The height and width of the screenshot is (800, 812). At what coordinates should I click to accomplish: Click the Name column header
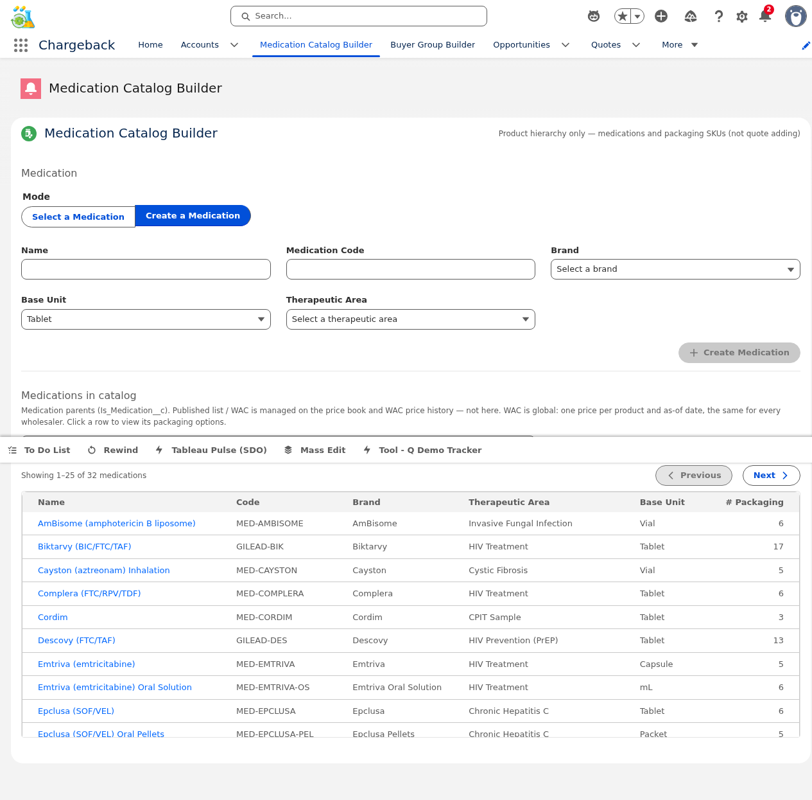[51, 502]
